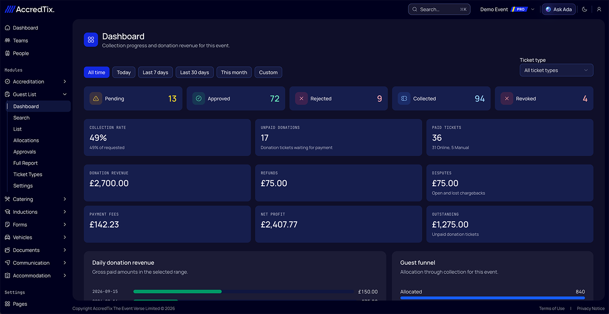Click the Guest List module icon
609x314 pixels.
[7, 94]
